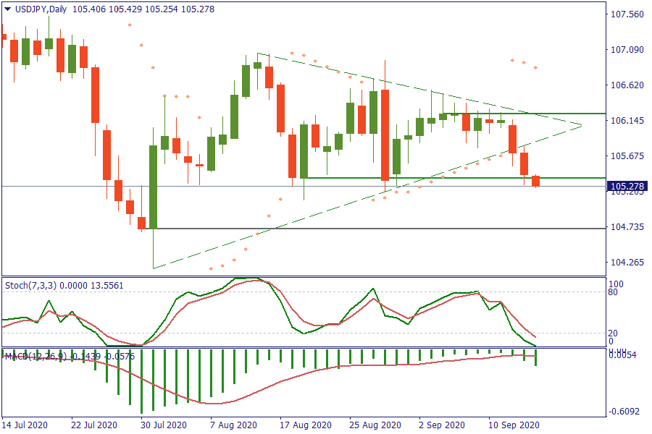This screenshot has width=652, height=434.
Task: Click the Stochastic 20 level label
Action: 613,333
